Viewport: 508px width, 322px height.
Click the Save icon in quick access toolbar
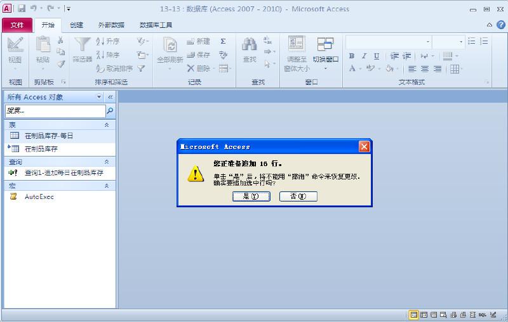tap(22, 8)
